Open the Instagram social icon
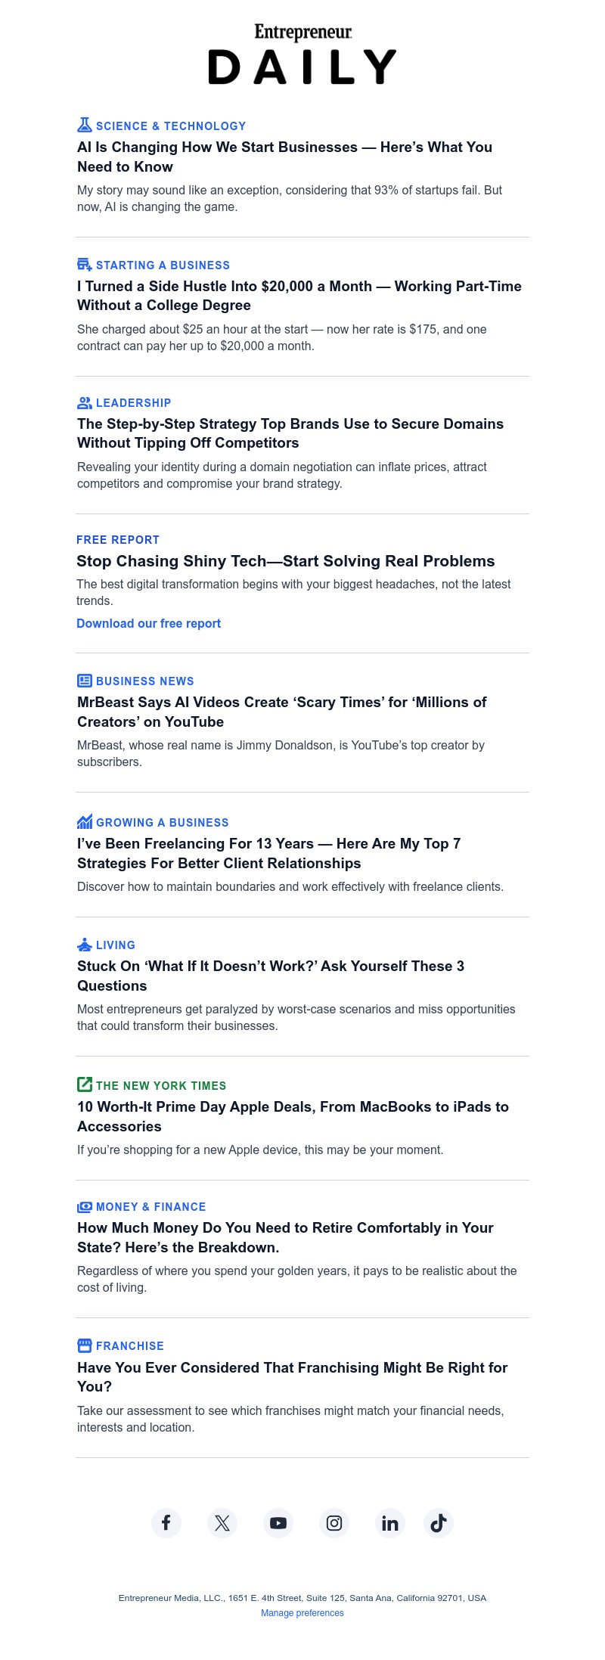Image resolution: width=605 pixels, height=1660 pixels. click(x=334, y=1522)
